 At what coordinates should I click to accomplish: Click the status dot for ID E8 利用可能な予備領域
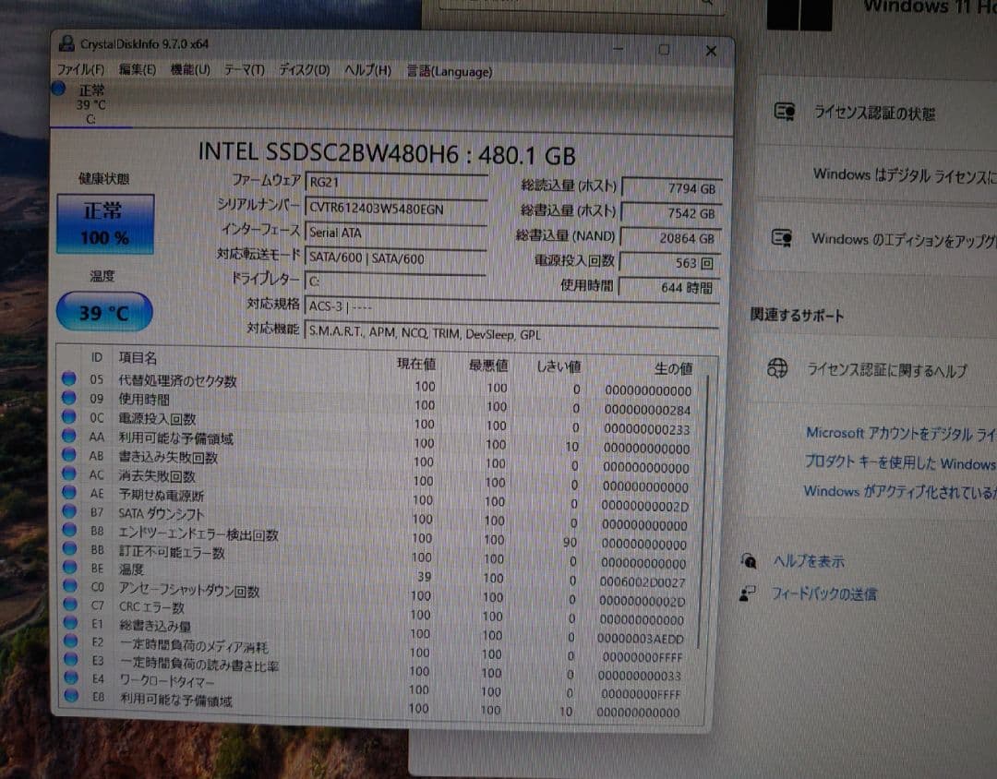(x=71, y=696)
